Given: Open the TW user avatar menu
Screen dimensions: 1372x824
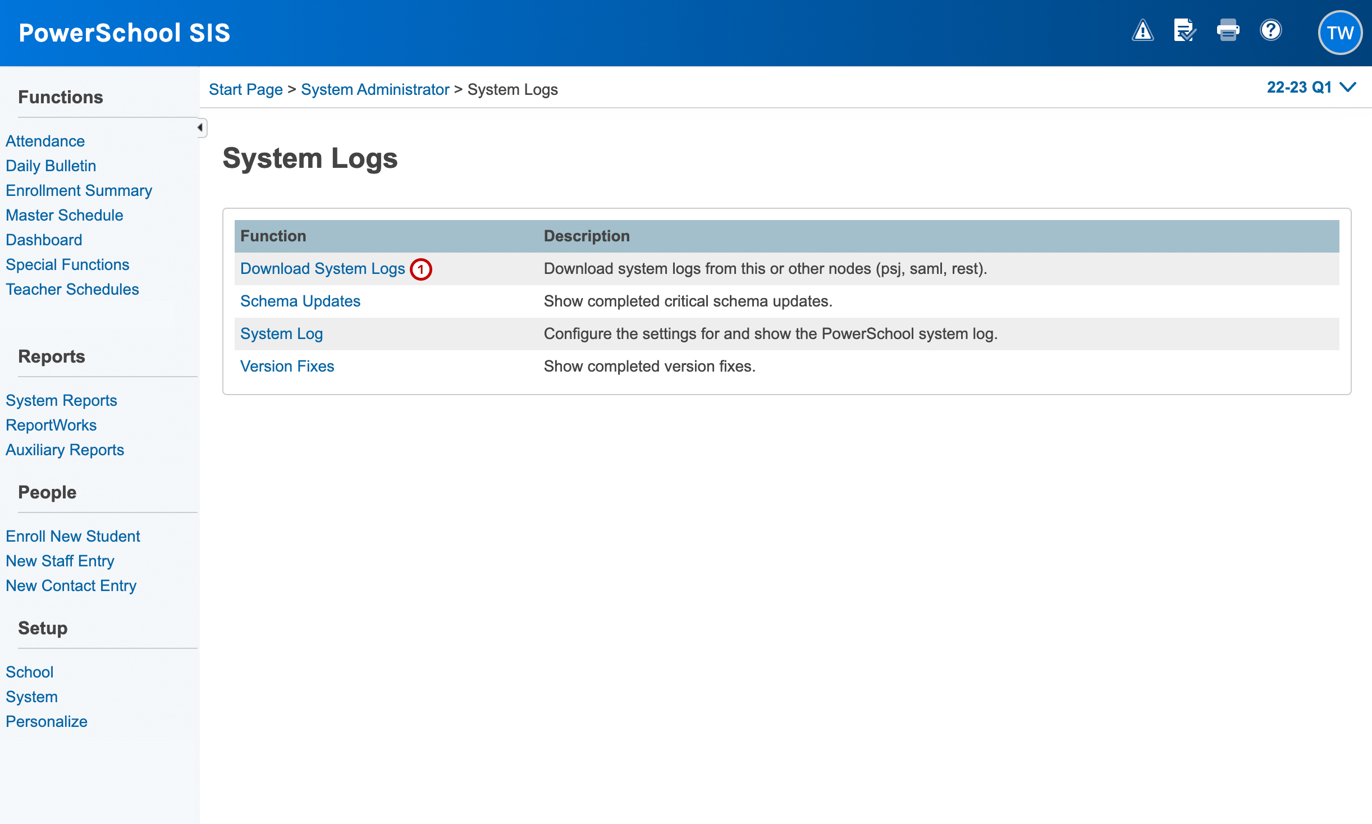Looking at the screenshot, I should (1340, 33).
